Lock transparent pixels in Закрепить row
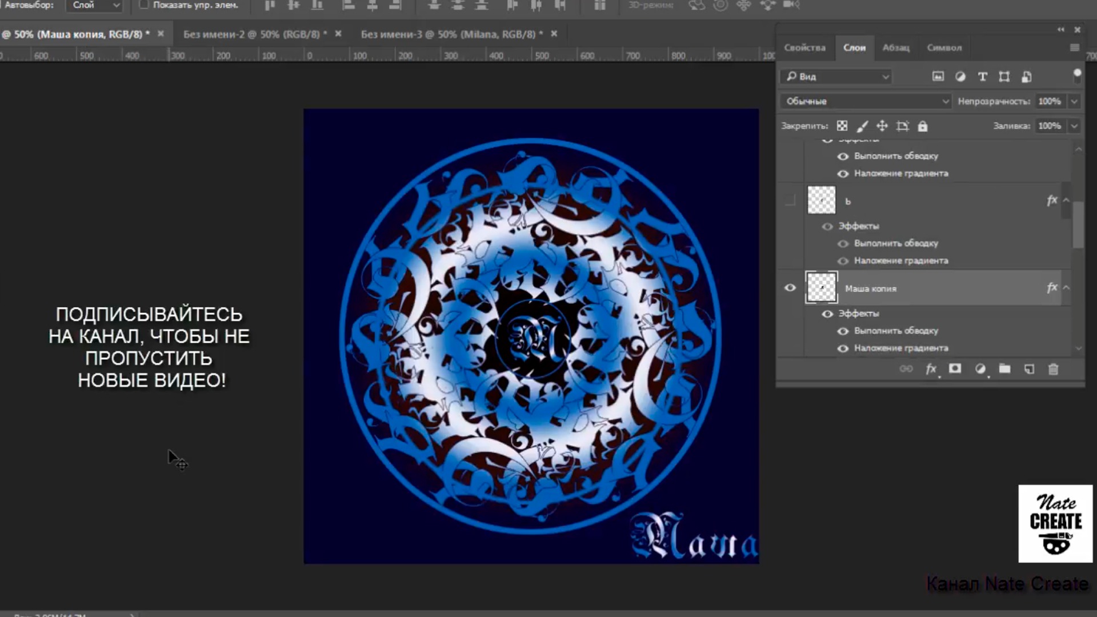This screenshot has height=617, width=1097. point(842,126)
